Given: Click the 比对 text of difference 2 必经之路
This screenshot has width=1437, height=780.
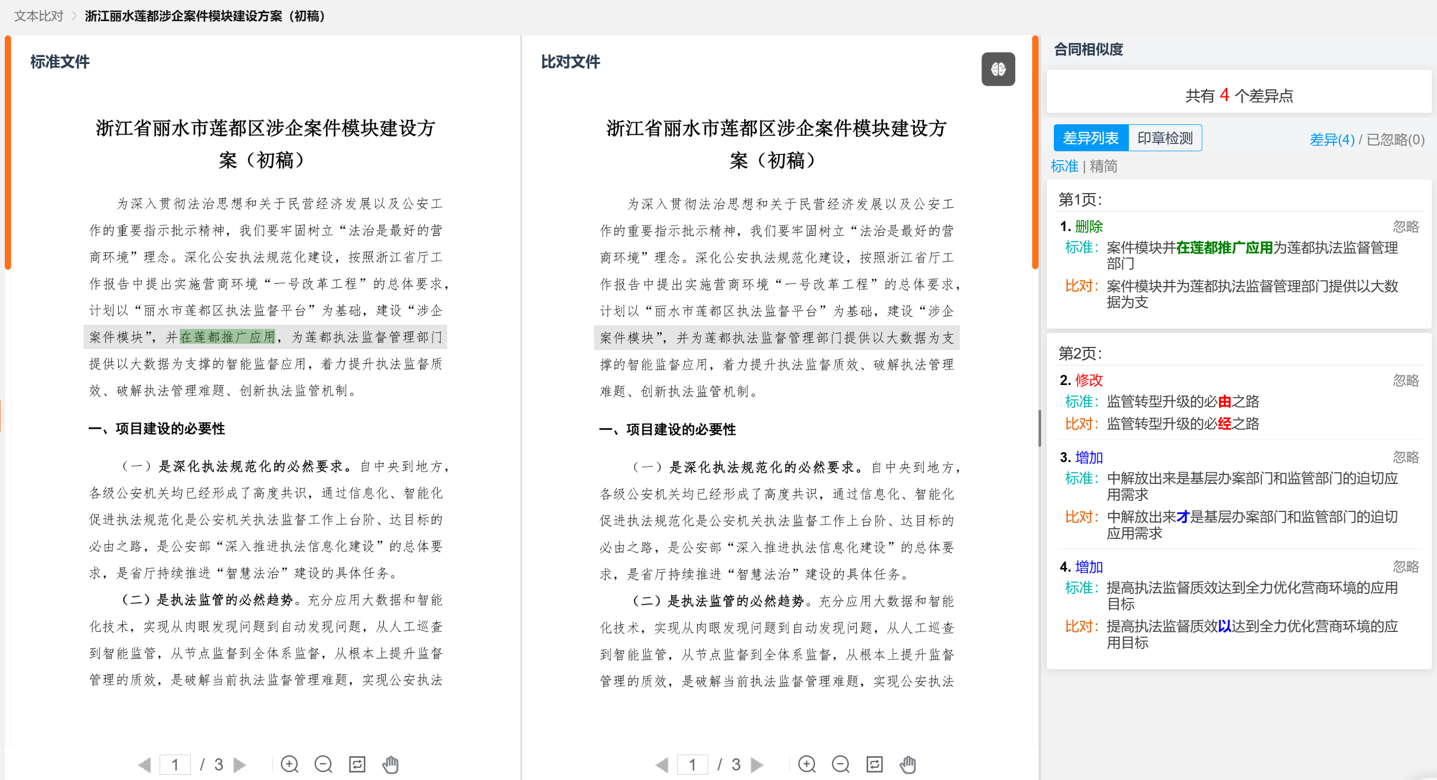Looking at the screenshot, I should pos(1183,424).
